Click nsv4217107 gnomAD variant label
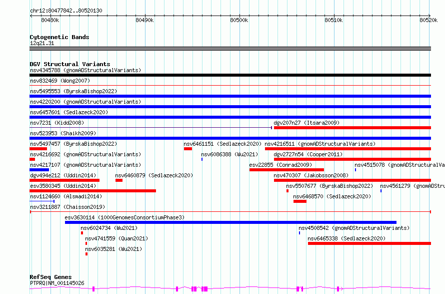This screenshot has height=294, width=445. pos(85,165)
